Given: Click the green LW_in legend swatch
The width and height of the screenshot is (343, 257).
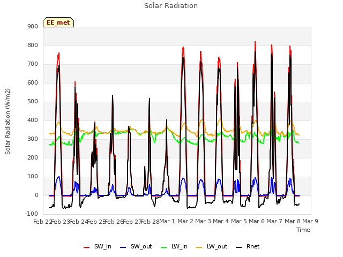Looking at the screenshot, I should [164, 247].
